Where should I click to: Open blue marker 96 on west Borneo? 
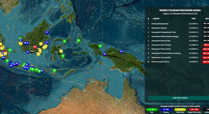(25, 43)
